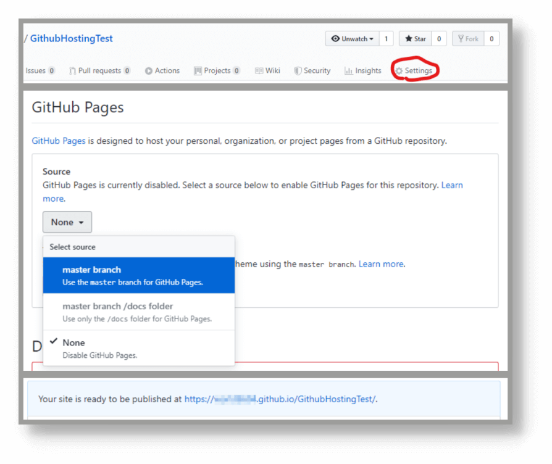Screen dimensions: 552x464
Task: Click the Wiki book icon
Action: [259, 71]
